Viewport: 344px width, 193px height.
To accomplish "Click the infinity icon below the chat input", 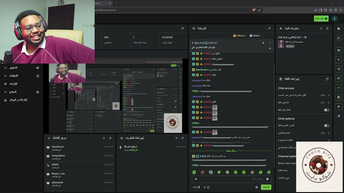I will point(195,187).
